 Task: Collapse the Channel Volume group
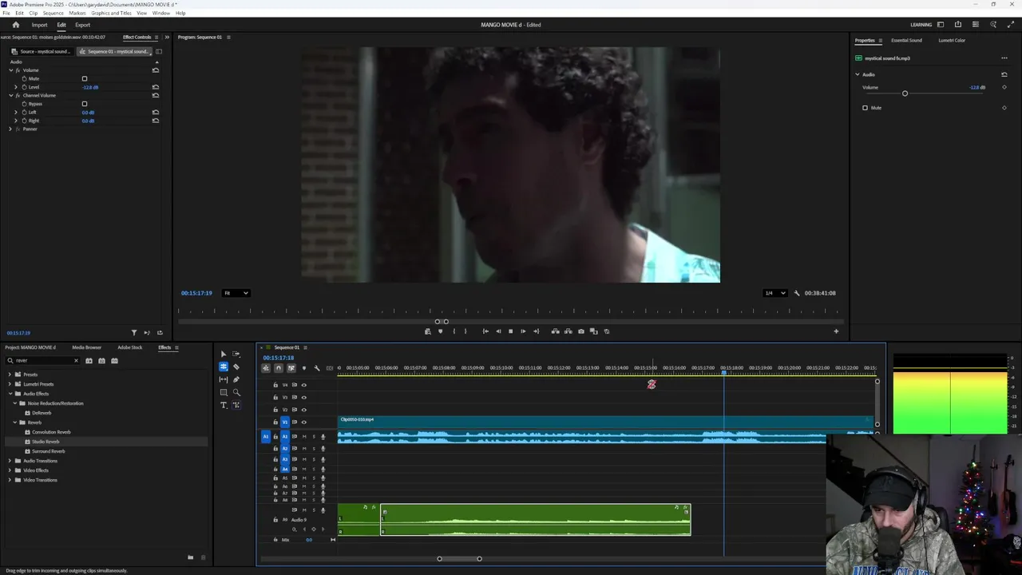point(11,95)
